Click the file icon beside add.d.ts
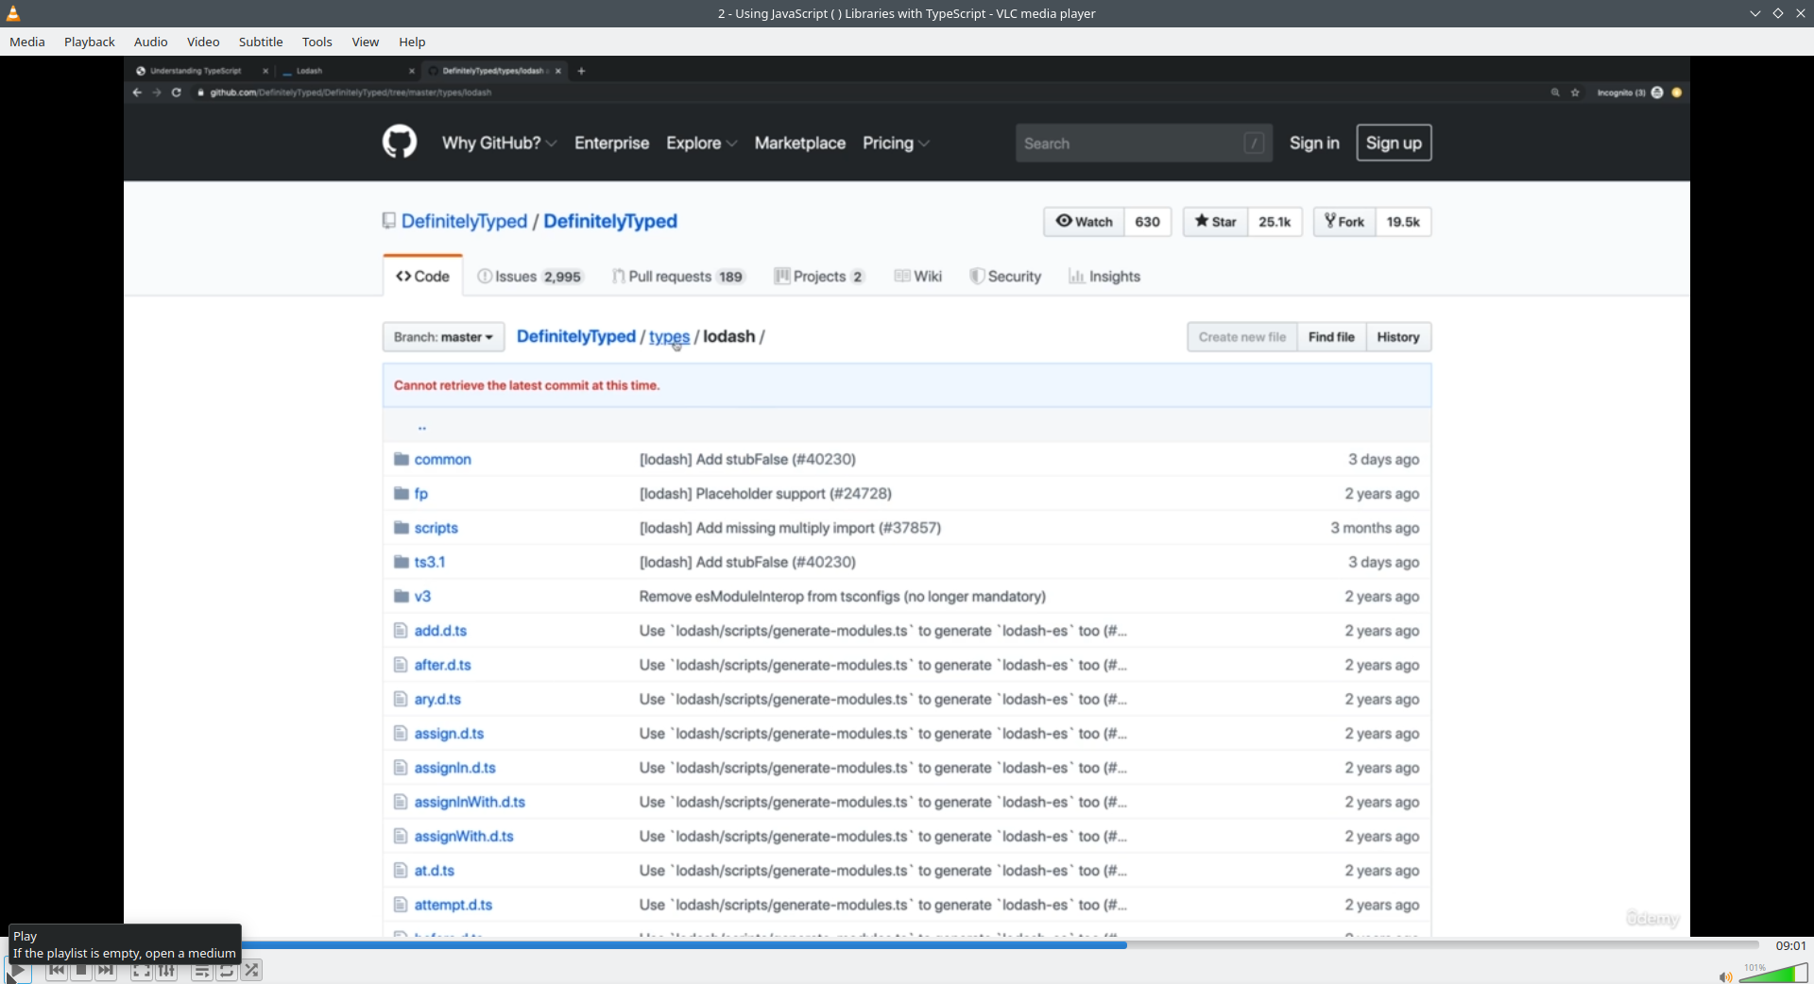Viewport: 1814px width, 984px height. [401, 631]
